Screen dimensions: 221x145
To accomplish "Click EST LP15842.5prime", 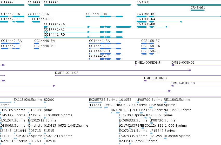I will tap(163, 131).
